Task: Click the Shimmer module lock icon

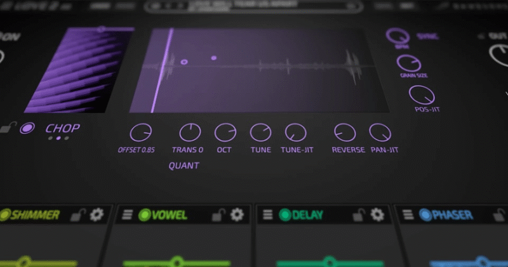Action: click(x=78, y=215)
